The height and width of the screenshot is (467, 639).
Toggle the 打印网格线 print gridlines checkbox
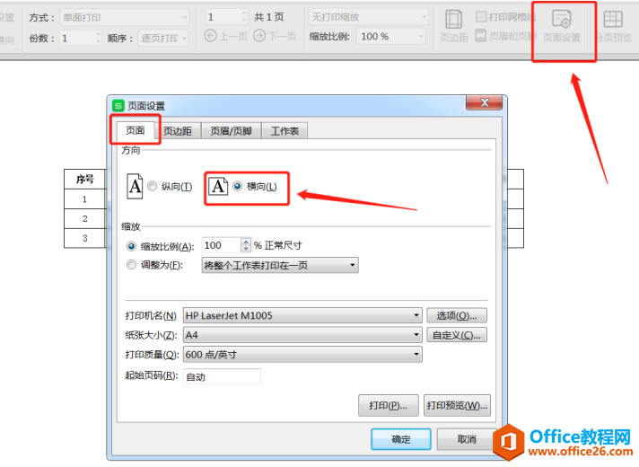[481, 16]
